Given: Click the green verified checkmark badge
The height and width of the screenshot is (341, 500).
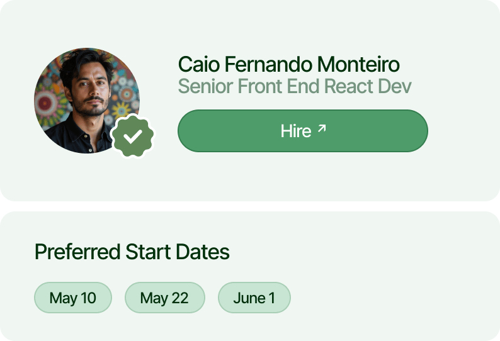Looking at the screenshot, I should [x=133, y=136].
